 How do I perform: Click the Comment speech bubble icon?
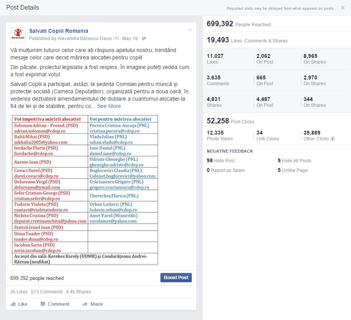[43, 304]
